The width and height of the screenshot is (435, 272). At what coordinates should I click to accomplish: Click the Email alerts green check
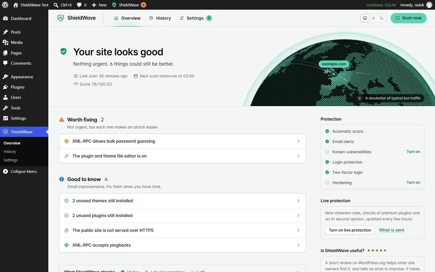[x=327, y=141]
